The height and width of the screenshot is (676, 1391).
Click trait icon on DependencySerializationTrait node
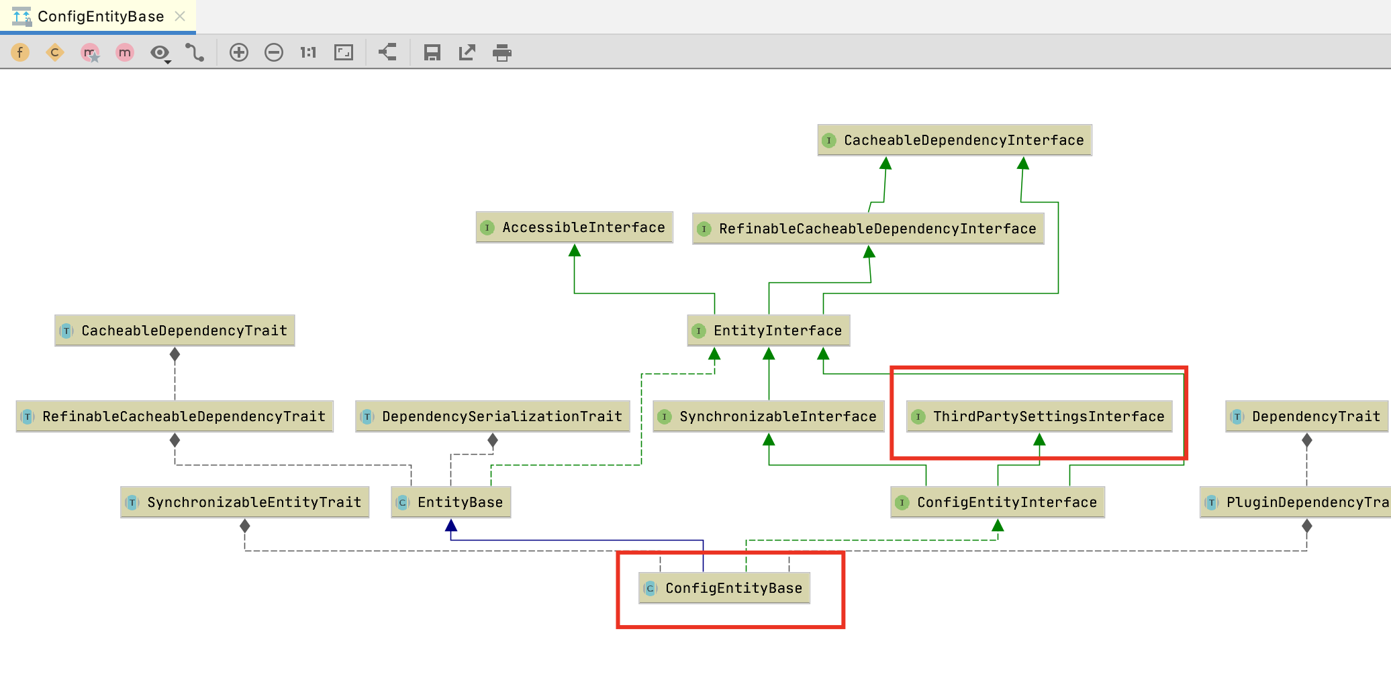click(x=367, y=417)
